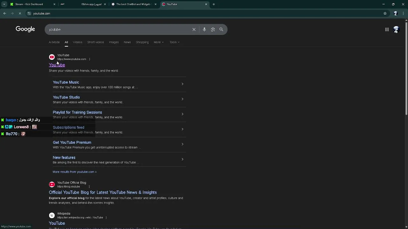Open the YouTube Music sitelink
408x229 pixels.
66,82
